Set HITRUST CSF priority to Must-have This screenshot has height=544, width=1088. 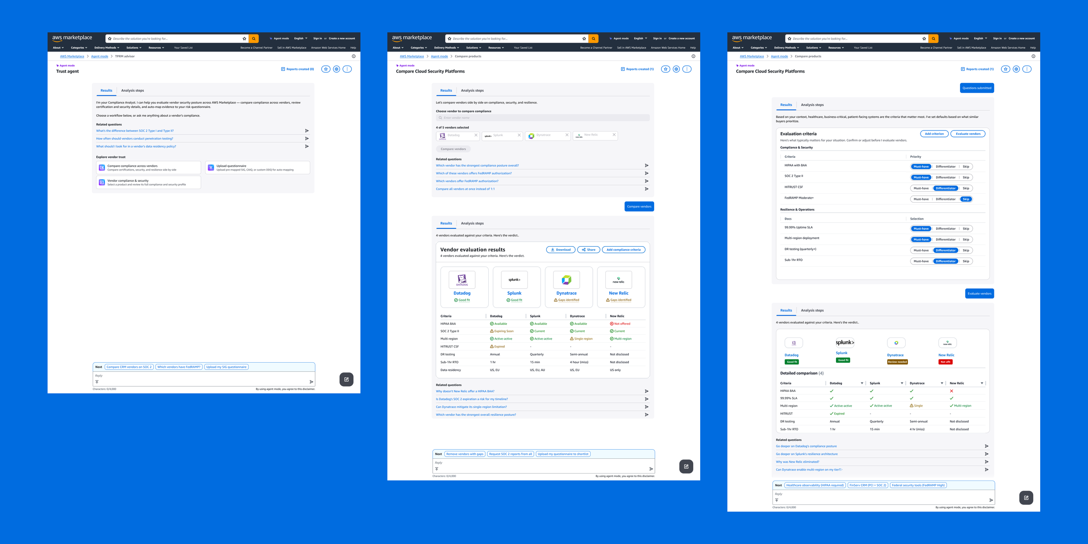[921, 188]
